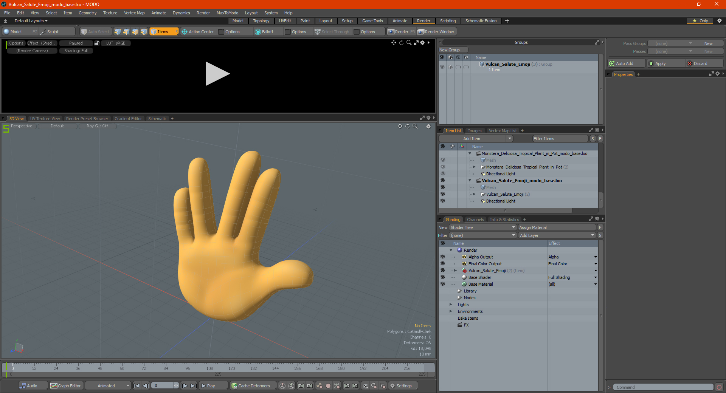Toggle visibility of Monstera_Deliciosa_Tropical_Plant_in_Pot item
Viewport: 726px width, 393px height.
(442, 167)
